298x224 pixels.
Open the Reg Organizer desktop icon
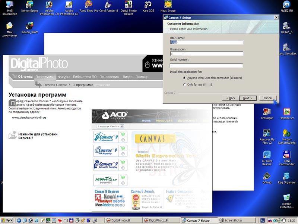click(x=286, y=178)
